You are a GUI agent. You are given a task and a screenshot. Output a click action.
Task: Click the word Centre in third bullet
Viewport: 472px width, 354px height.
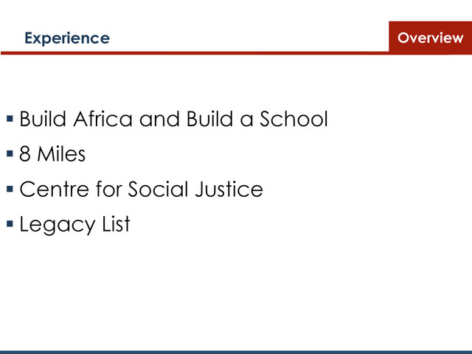coord(54,189)
